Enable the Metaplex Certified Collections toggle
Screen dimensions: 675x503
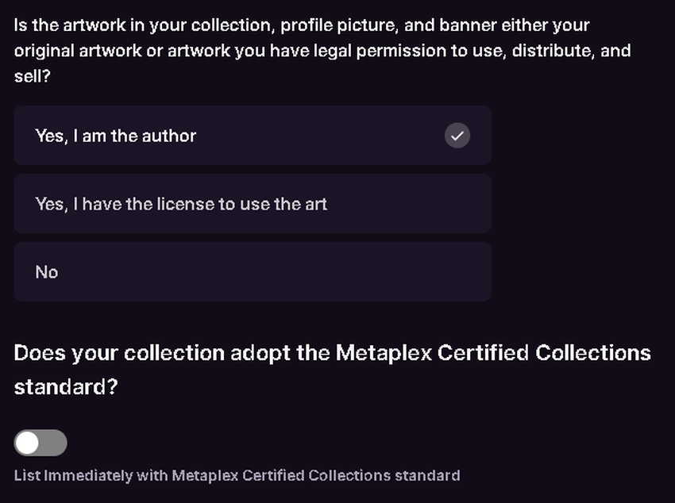[40, 443]
